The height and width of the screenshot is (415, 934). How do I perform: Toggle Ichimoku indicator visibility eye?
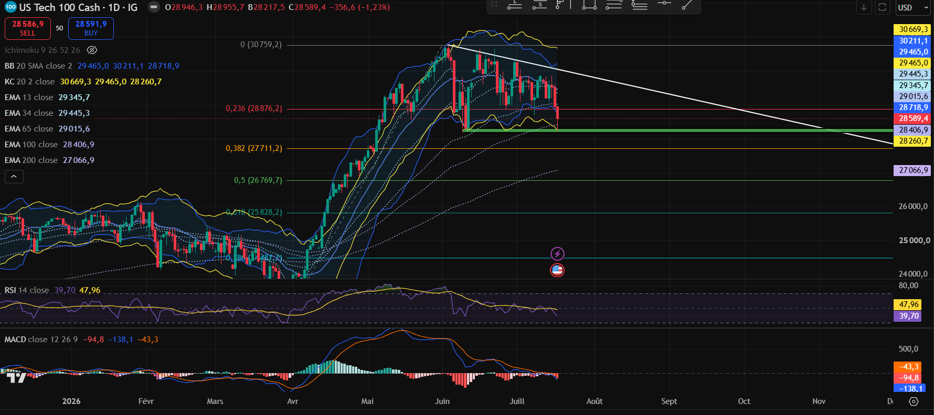coord(92,50)
